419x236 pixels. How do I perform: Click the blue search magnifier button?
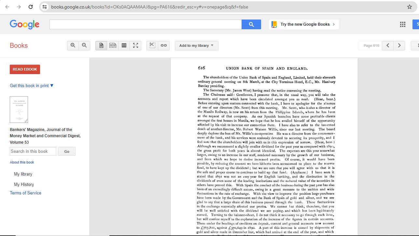pos(251,24)
